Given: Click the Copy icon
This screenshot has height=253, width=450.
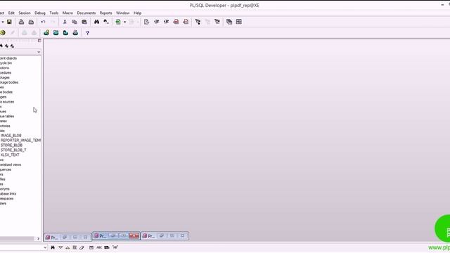Looking at the screenshot, I should [75, 22].
